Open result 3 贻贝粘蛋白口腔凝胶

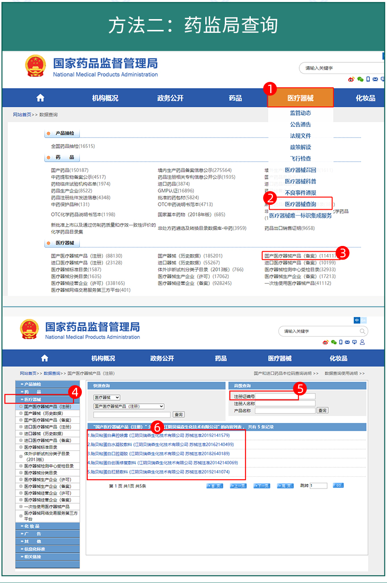click(x=159, y=454)
